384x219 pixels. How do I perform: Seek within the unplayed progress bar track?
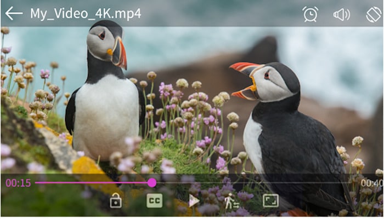[257, 182]
